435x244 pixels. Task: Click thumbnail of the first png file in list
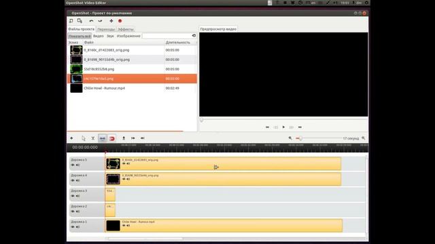pyautogui.click(x=76, y=50)
